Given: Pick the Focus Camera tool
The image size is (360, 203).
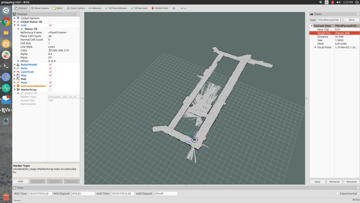Looking at the screenshot, I should tap(76, 8).
